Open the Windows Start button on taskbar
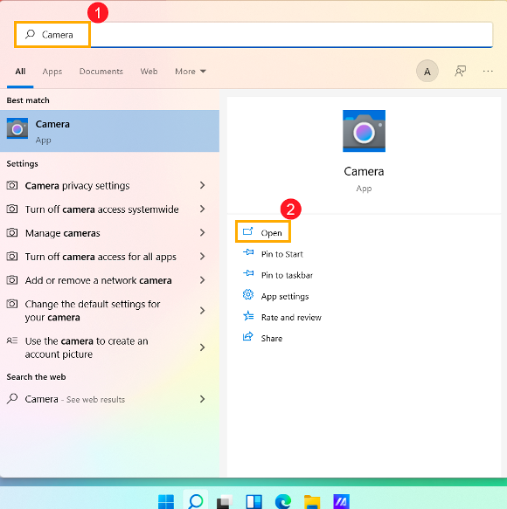The width and height of the screenshot is (507, 509). (166, 501)
